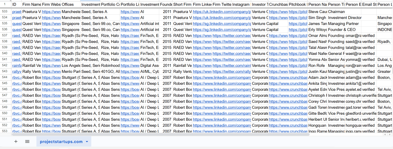Open the Praetura LinkedIn link in row 533

222,12
